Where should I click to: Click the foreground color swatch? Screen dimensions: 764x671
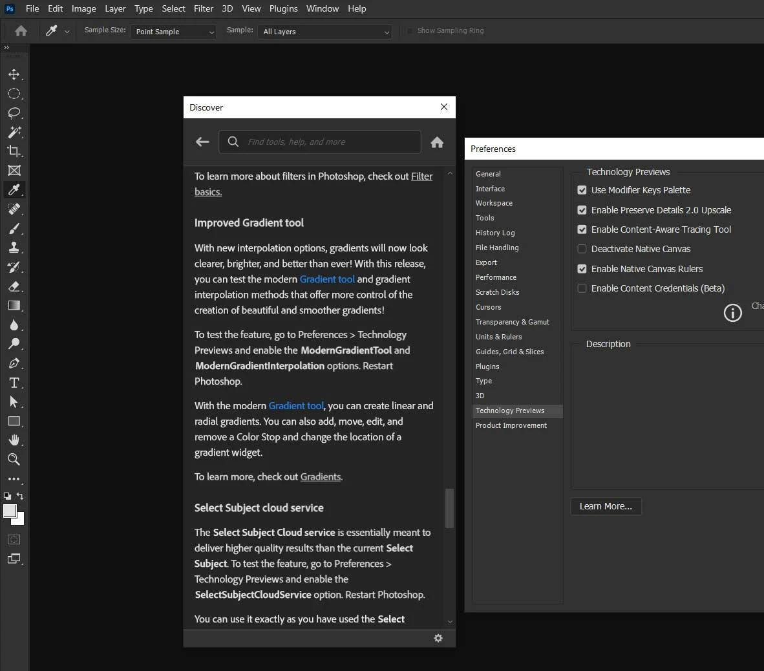click(10, 510)
